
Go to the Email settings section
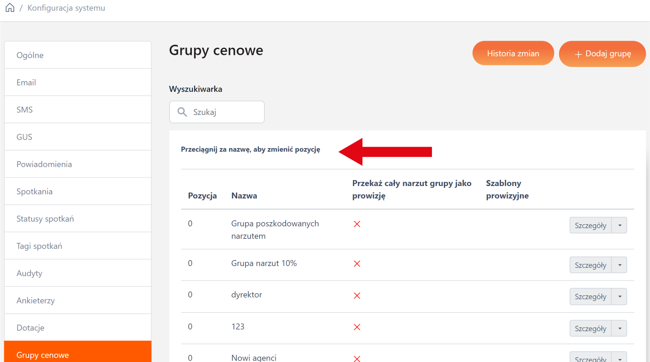pos(78,83)
